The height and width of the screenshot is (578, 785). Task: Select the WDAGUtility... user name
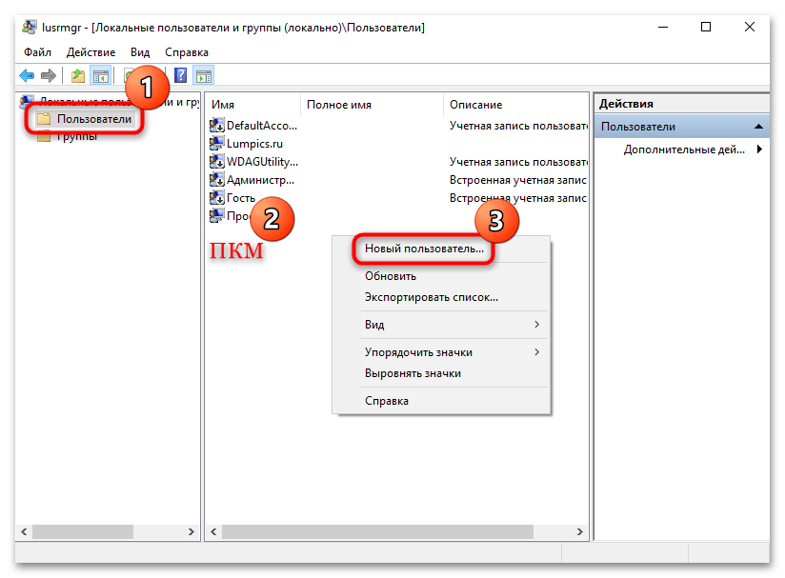(262, 162)
